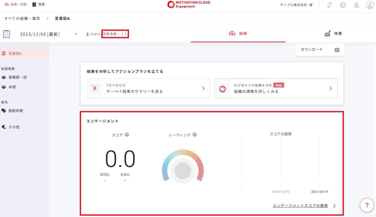Screen dimensions: 376x217
Task: Click the すべての組織・属性 breadcrumb
Action: pyautogui.click(x=22, y=18)
